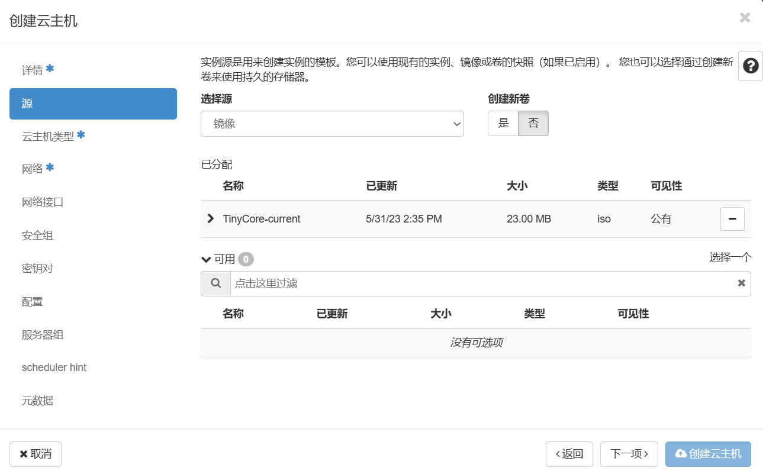Click the 23.00 MB size cell
Image resolution: width=763 pixels, height=474 pixels.
(x=529, y=219)
